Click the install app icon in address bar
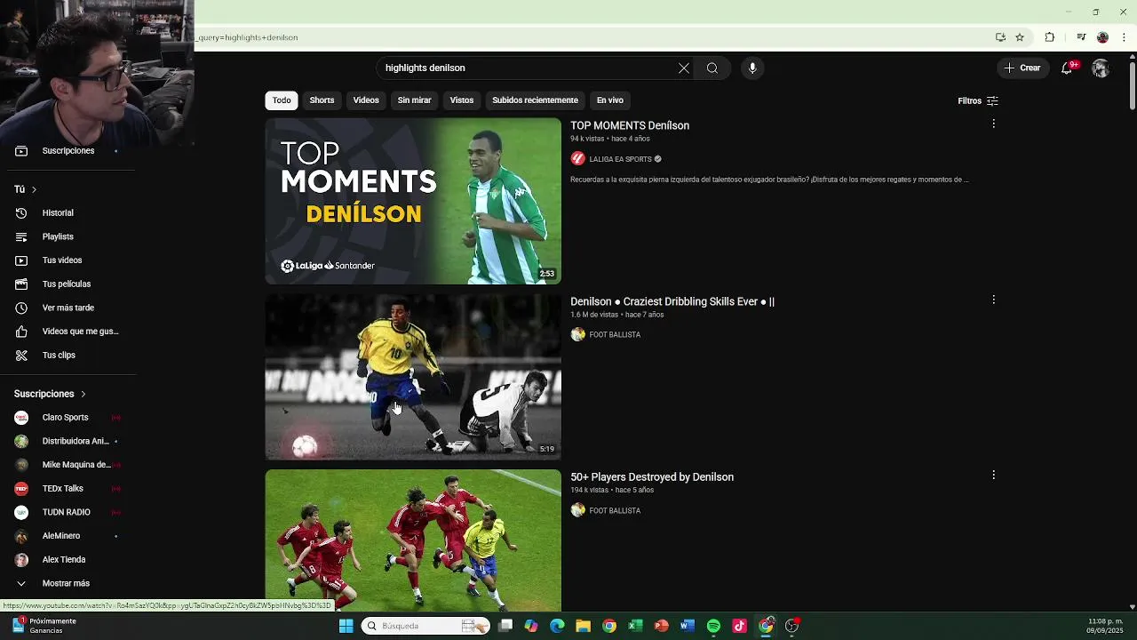Image resolution: width=1137 pixels, height=640 pixels. [1000, 37]
